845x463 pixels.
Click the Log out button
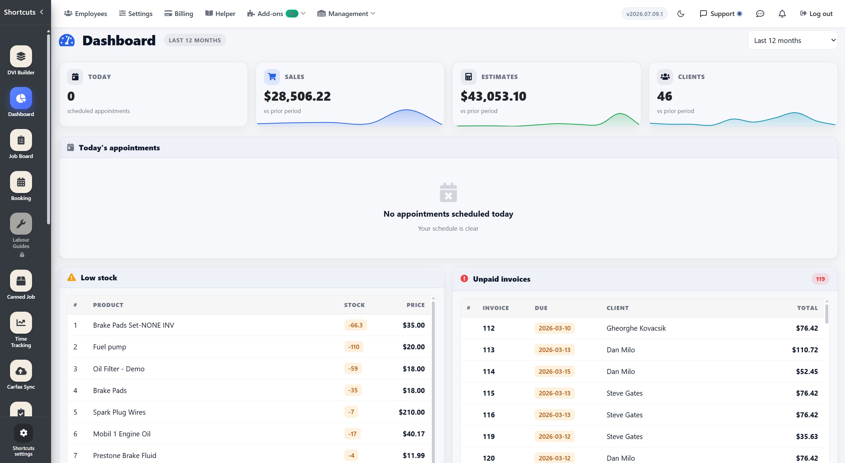tap(816, 14)
